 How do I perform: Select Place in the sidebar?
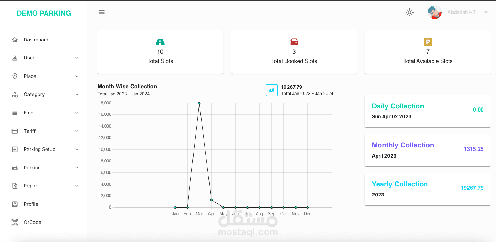pos(30,76)
